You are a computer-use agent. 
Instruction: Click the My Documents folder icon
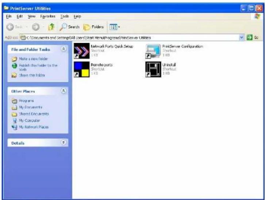point(14,107)
